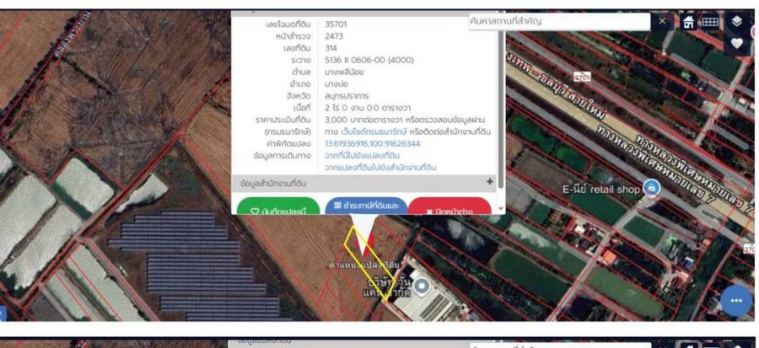Click the parcel coordinates link 13.61936916
Screen dimensions: 759x348
point(372,143)
